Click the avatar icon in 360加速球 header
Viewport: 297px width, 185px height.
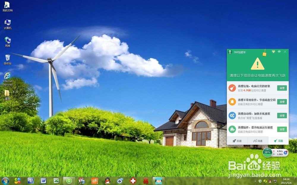tap(230, 52)
